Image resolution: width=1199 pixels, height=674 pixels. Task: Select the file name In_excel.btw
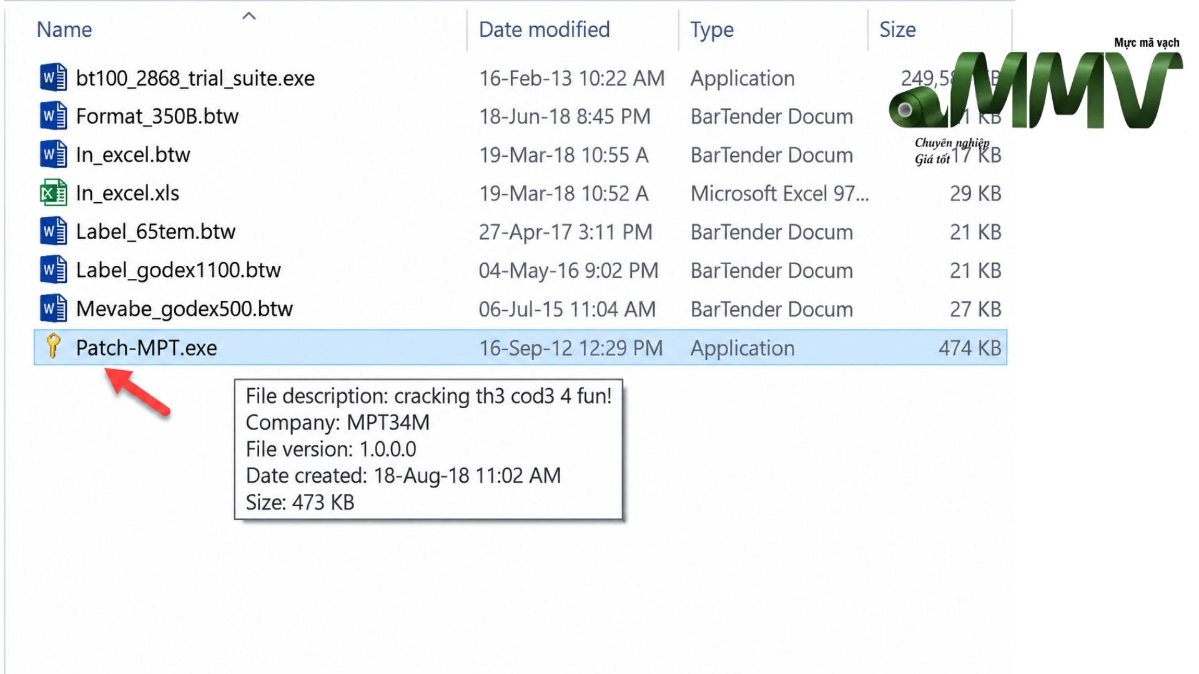[133, 155]
